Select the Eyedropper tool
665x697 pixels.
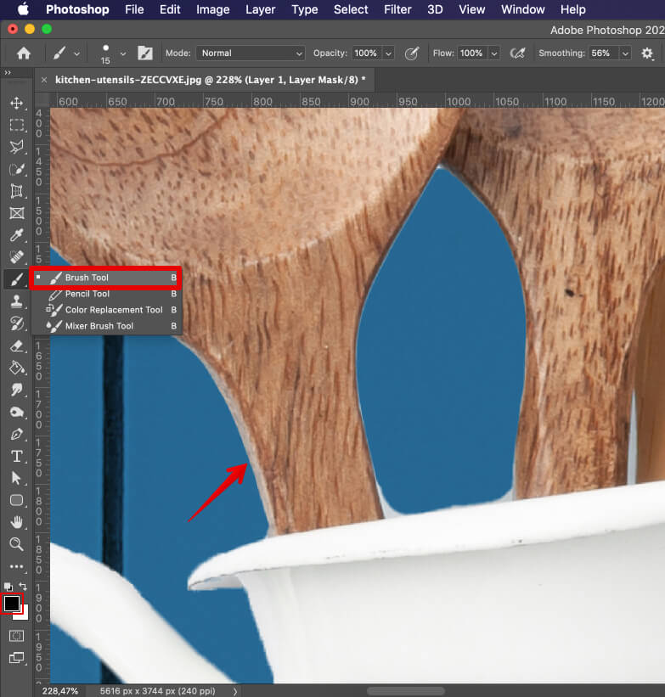tap(17, 235)
